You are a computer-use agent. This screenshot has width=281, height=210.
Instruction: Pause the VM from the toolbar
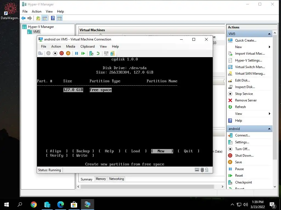pos(77,53)
